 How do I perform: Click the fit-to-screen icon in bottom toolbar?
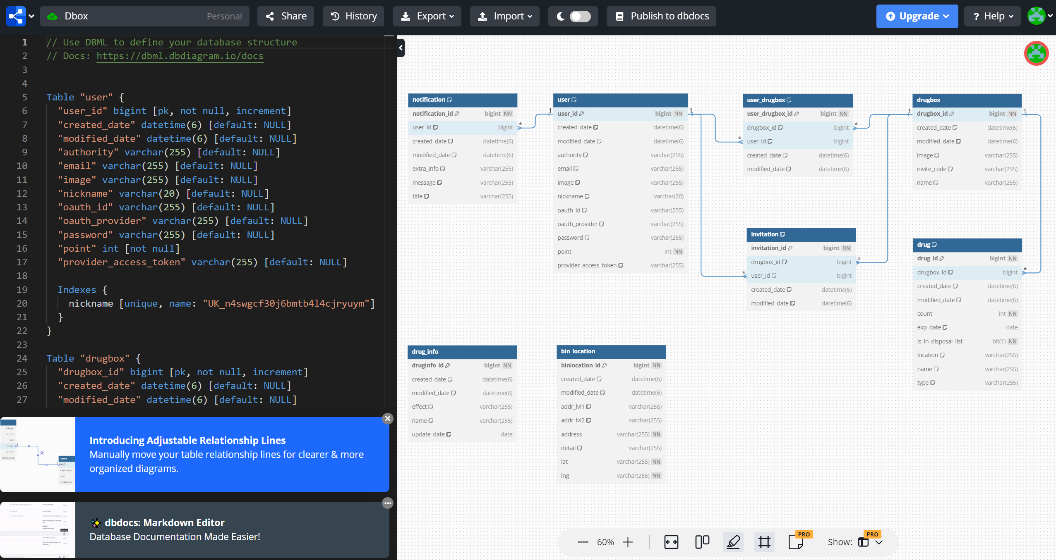(x=671, y=542)
